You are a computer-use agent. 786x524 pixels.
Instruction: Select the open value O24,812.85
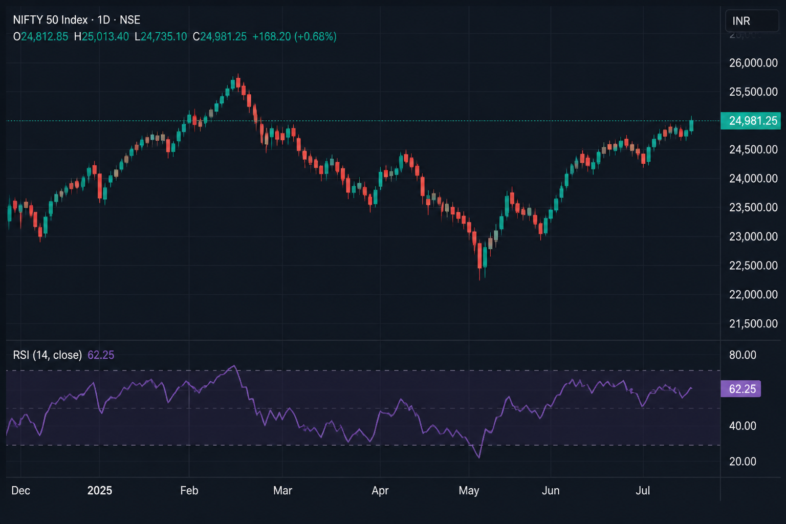(x=40, y=37)
